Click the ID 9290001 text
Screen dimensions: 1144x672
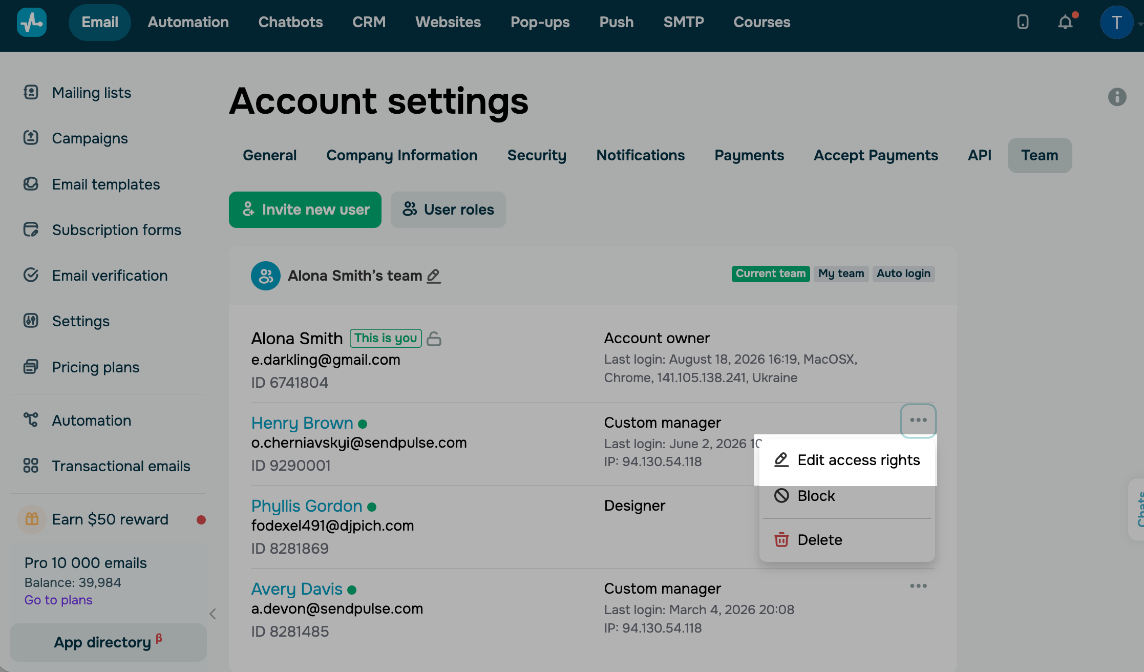coord(291,466)
